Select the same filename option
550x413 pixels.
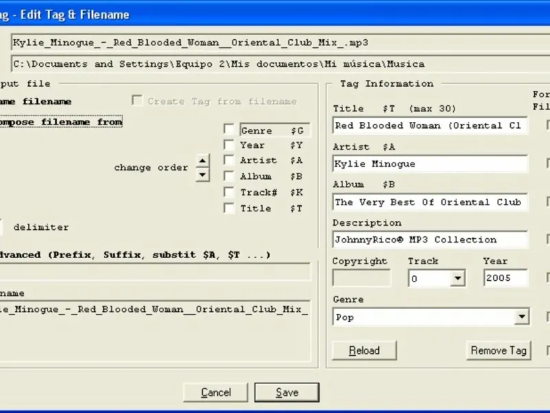click(36, 101)
